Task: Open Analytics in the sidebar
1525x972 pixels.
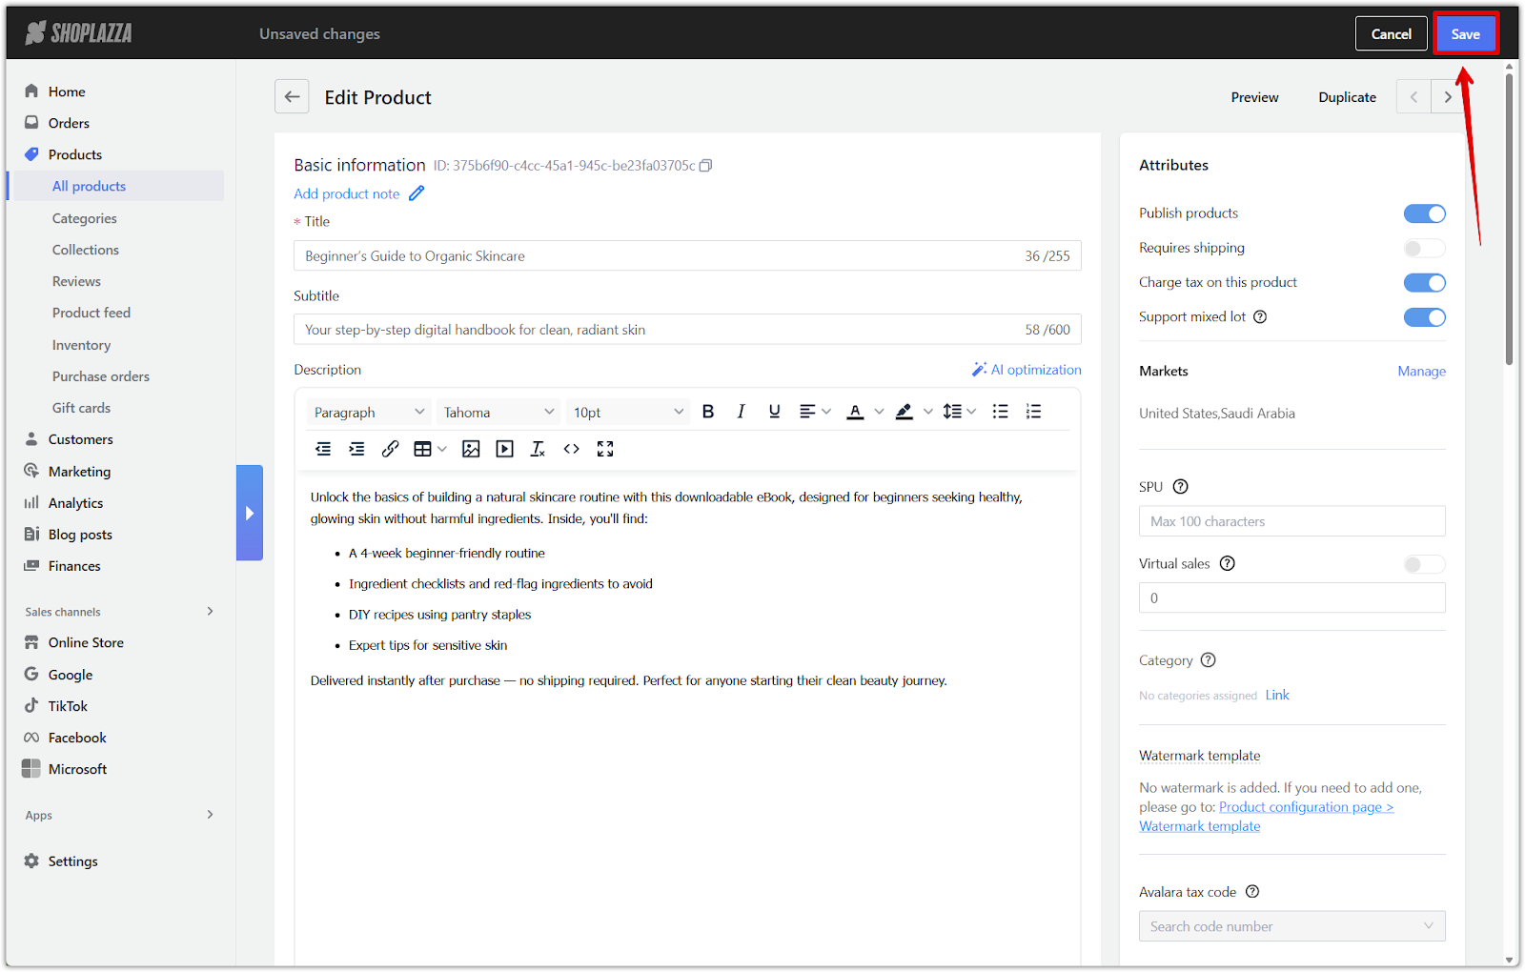Action: click(x=75, y=503)
